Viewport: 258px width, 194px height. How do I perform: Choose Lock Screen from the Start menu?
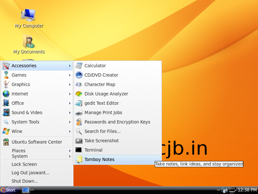coord(37,164)
